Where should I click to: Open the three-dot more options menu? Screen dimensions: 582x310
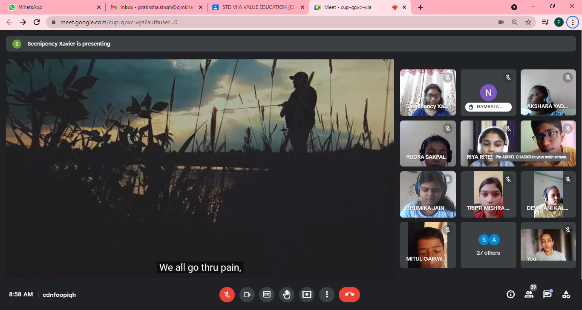point(327,294)
